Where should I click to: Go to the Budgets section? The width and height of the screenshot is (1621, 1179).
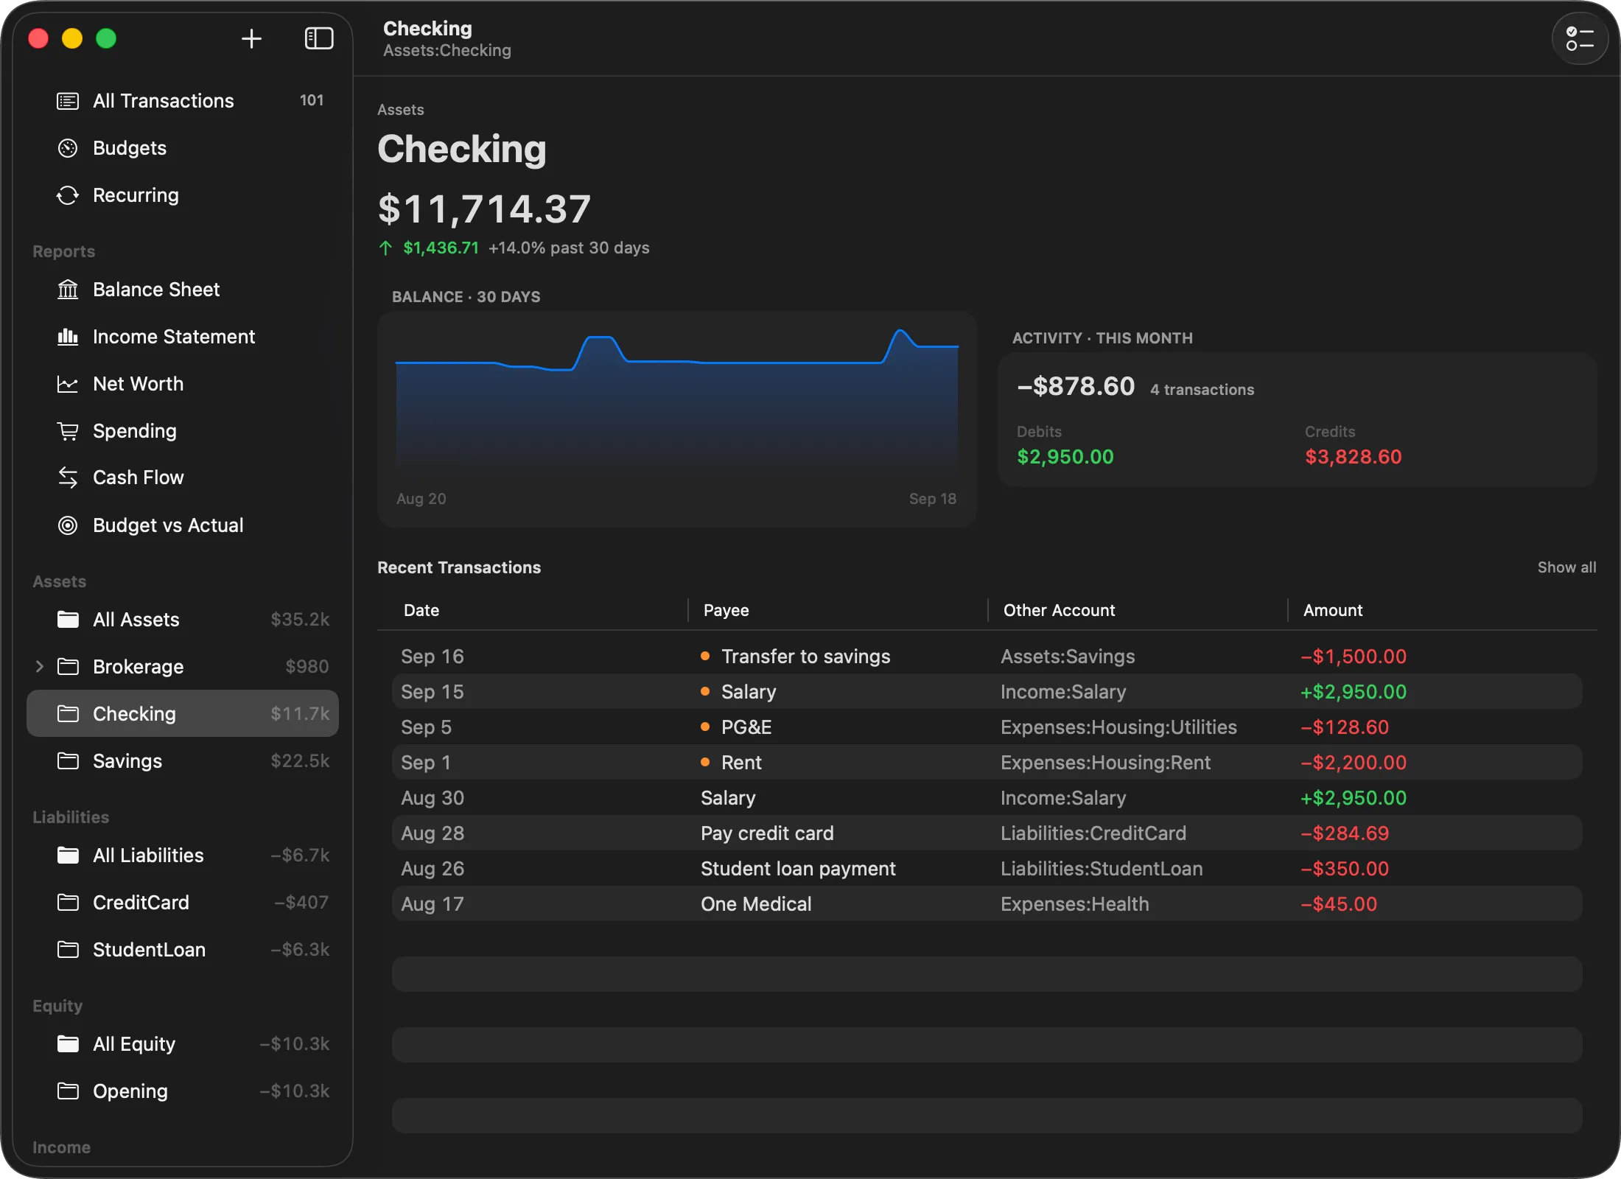pos(183,148)
